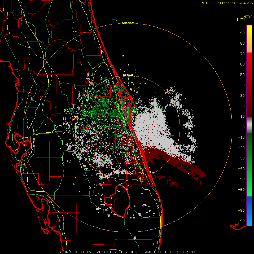
Task: Click the 90 value on velocity scale
Action: pos(242,33)
